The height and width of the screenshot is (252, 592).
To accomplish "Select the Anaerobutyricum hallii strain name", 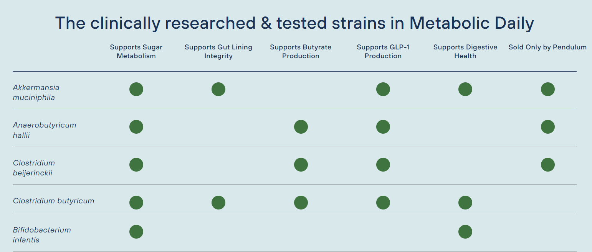I will click(45, 130).
